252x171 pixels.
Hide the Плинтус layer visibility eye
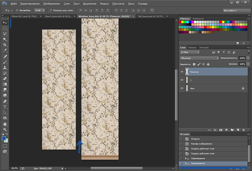pos(182,72)
